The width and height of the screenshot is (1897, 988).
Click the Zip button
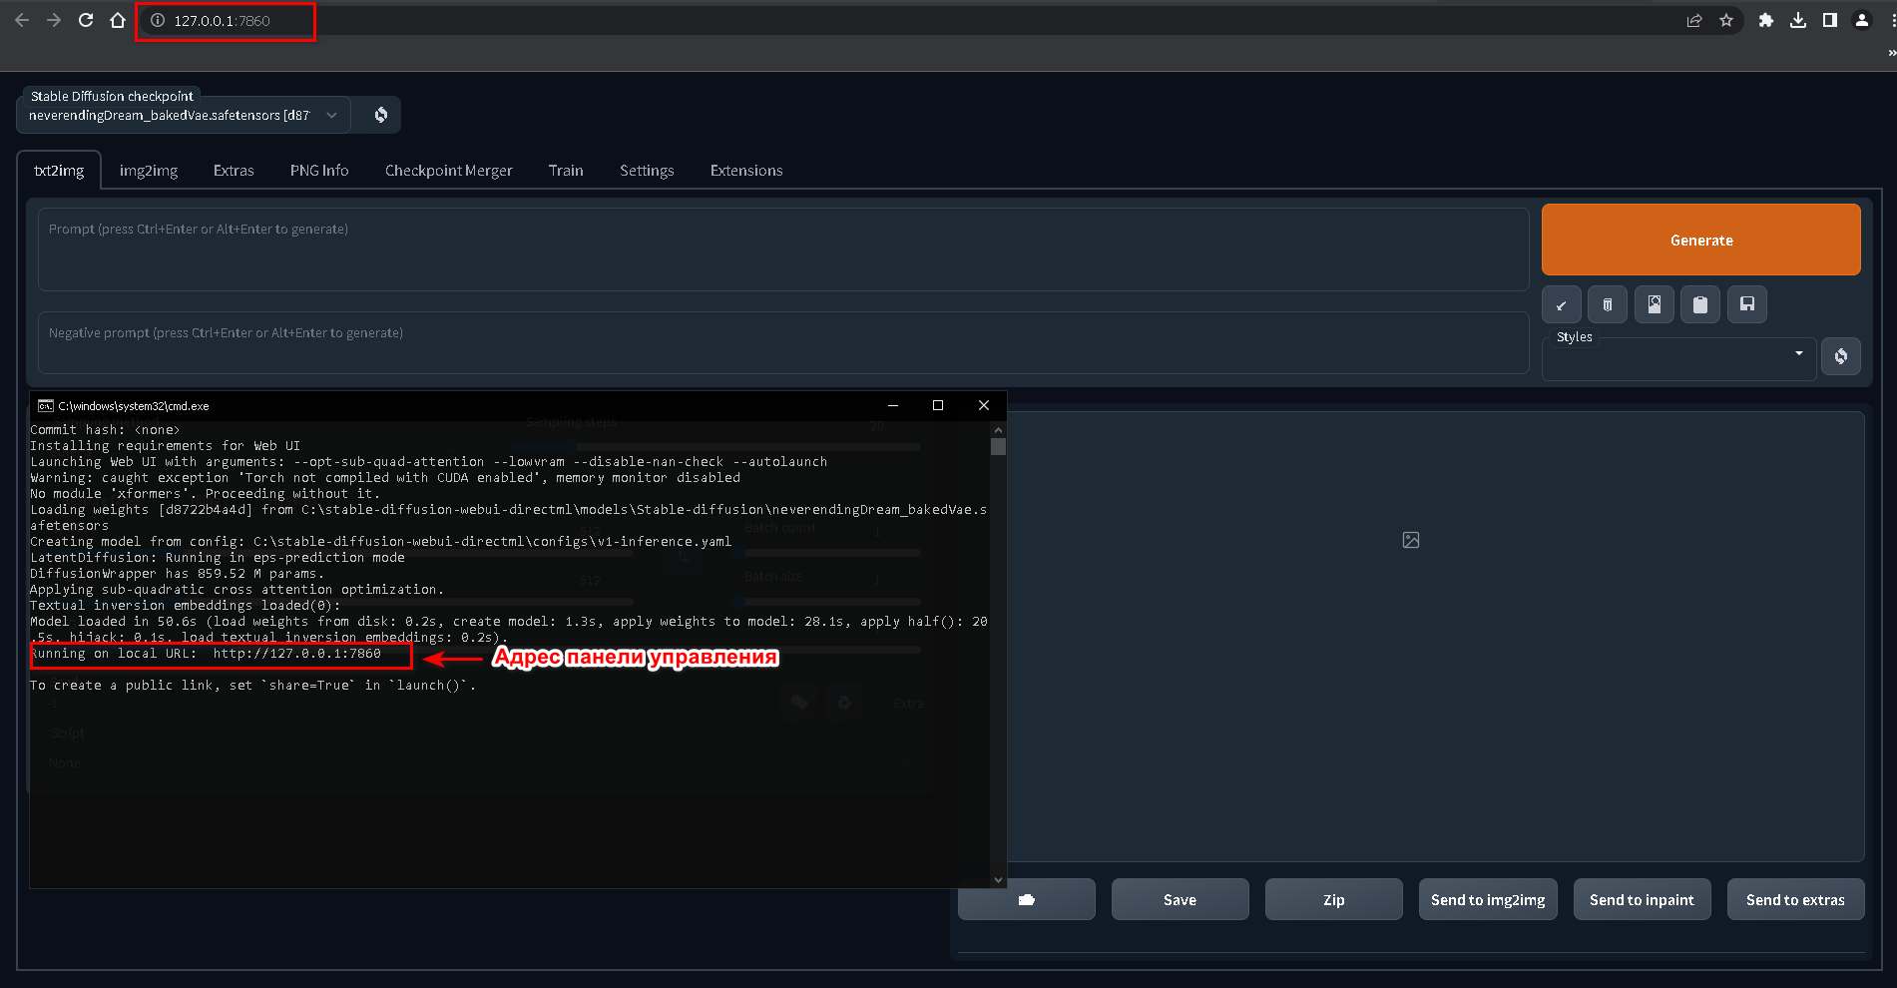point(1334,899)
